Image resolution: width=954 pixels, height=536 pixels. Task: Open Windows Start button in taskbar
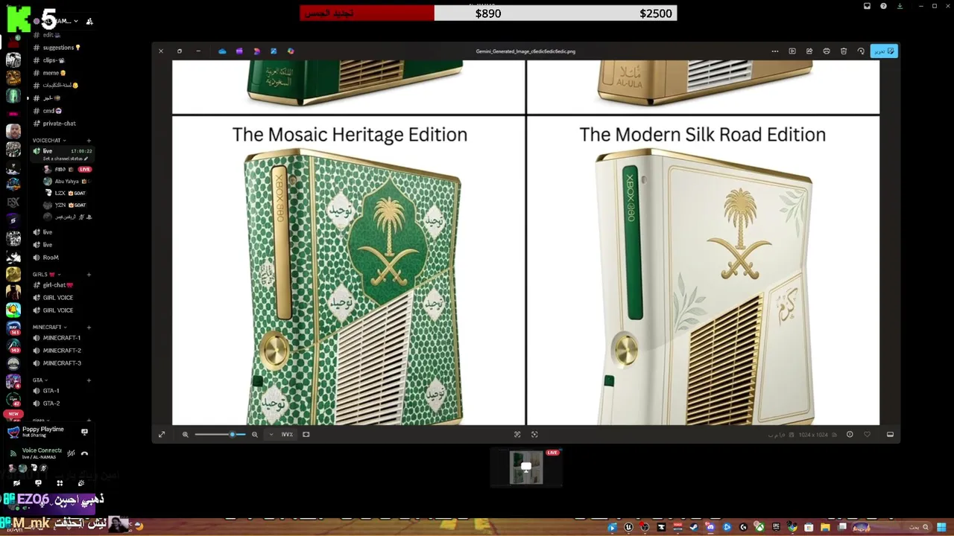[x=941, y=527]
